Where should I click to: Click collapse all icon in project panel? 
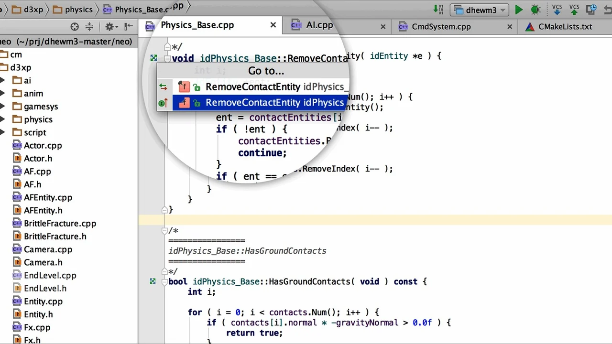[89, 27]
